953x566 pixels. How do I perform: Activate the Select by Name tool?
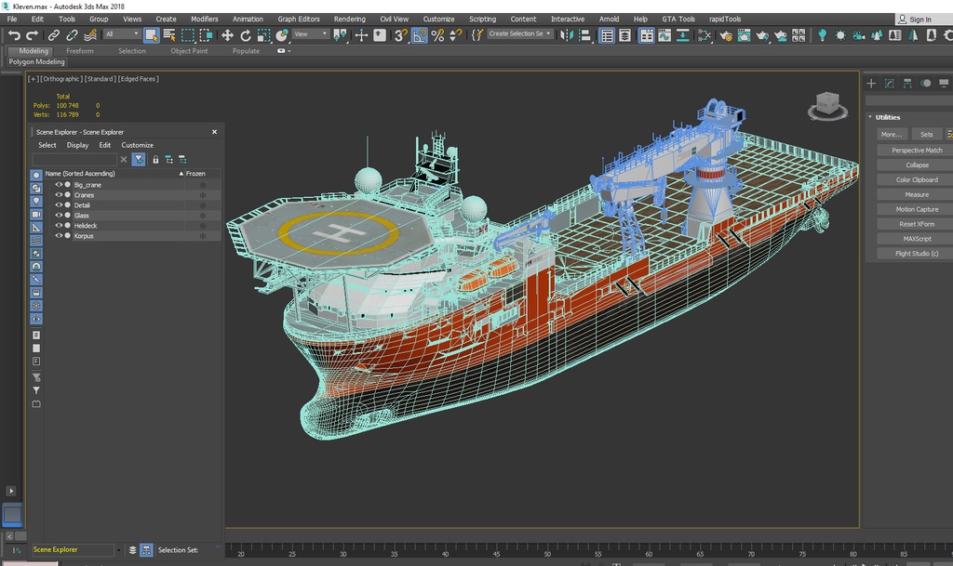[x=169, y=35]
